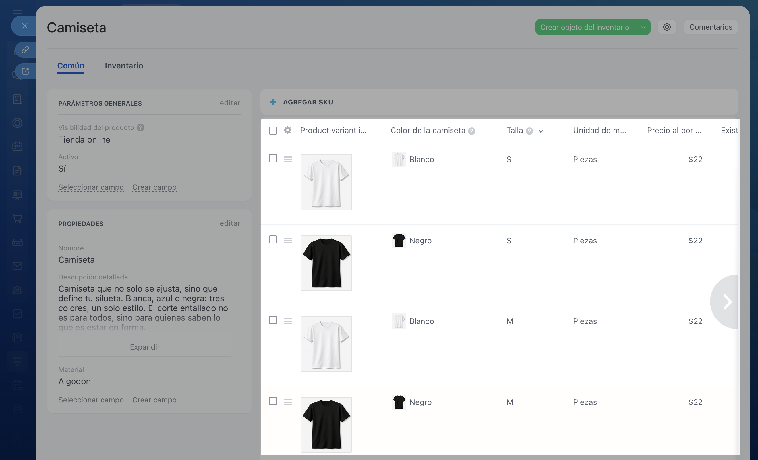Click editar in PROPIEDADES section

tap(230, 223)
